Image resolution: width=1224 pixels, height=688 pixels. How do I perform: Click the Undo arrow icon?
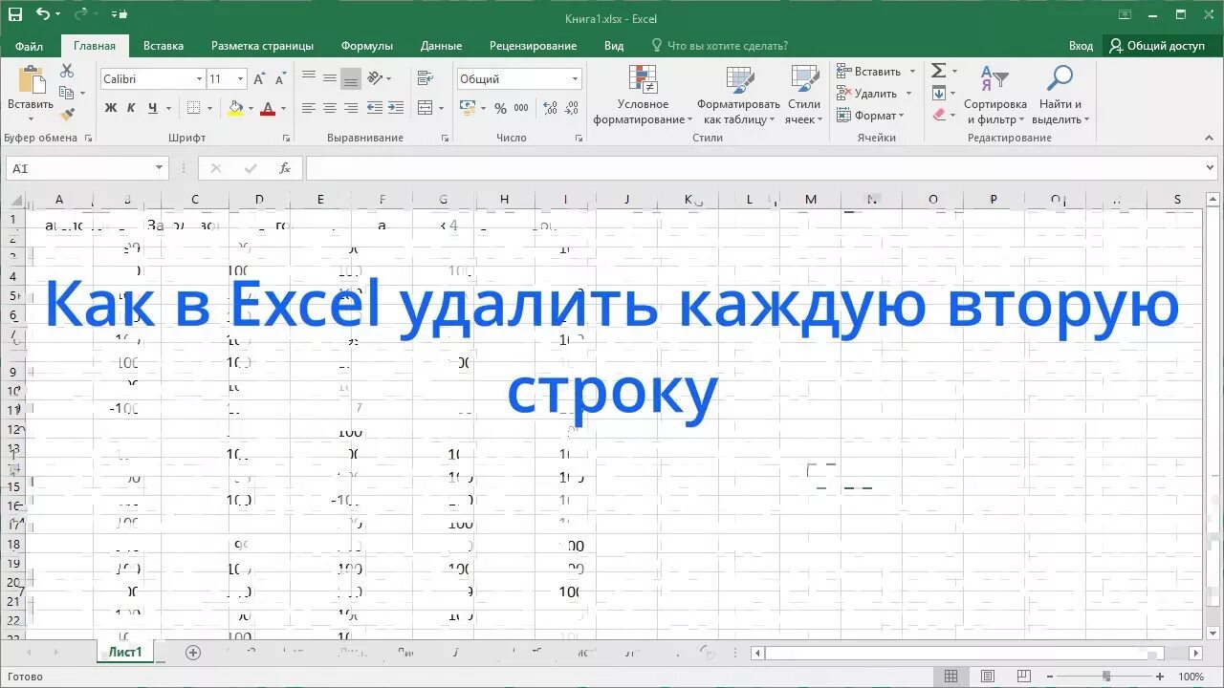coord(42,14)
